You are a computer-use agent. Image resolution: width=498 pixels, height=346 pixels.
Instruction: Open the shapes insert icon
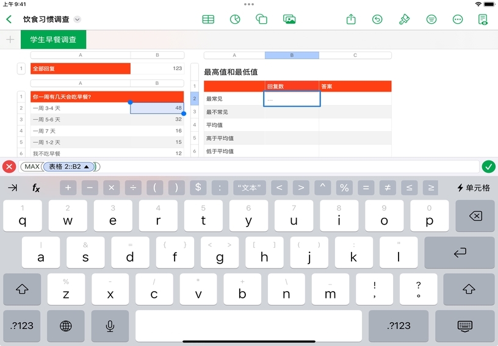point(262,19)
